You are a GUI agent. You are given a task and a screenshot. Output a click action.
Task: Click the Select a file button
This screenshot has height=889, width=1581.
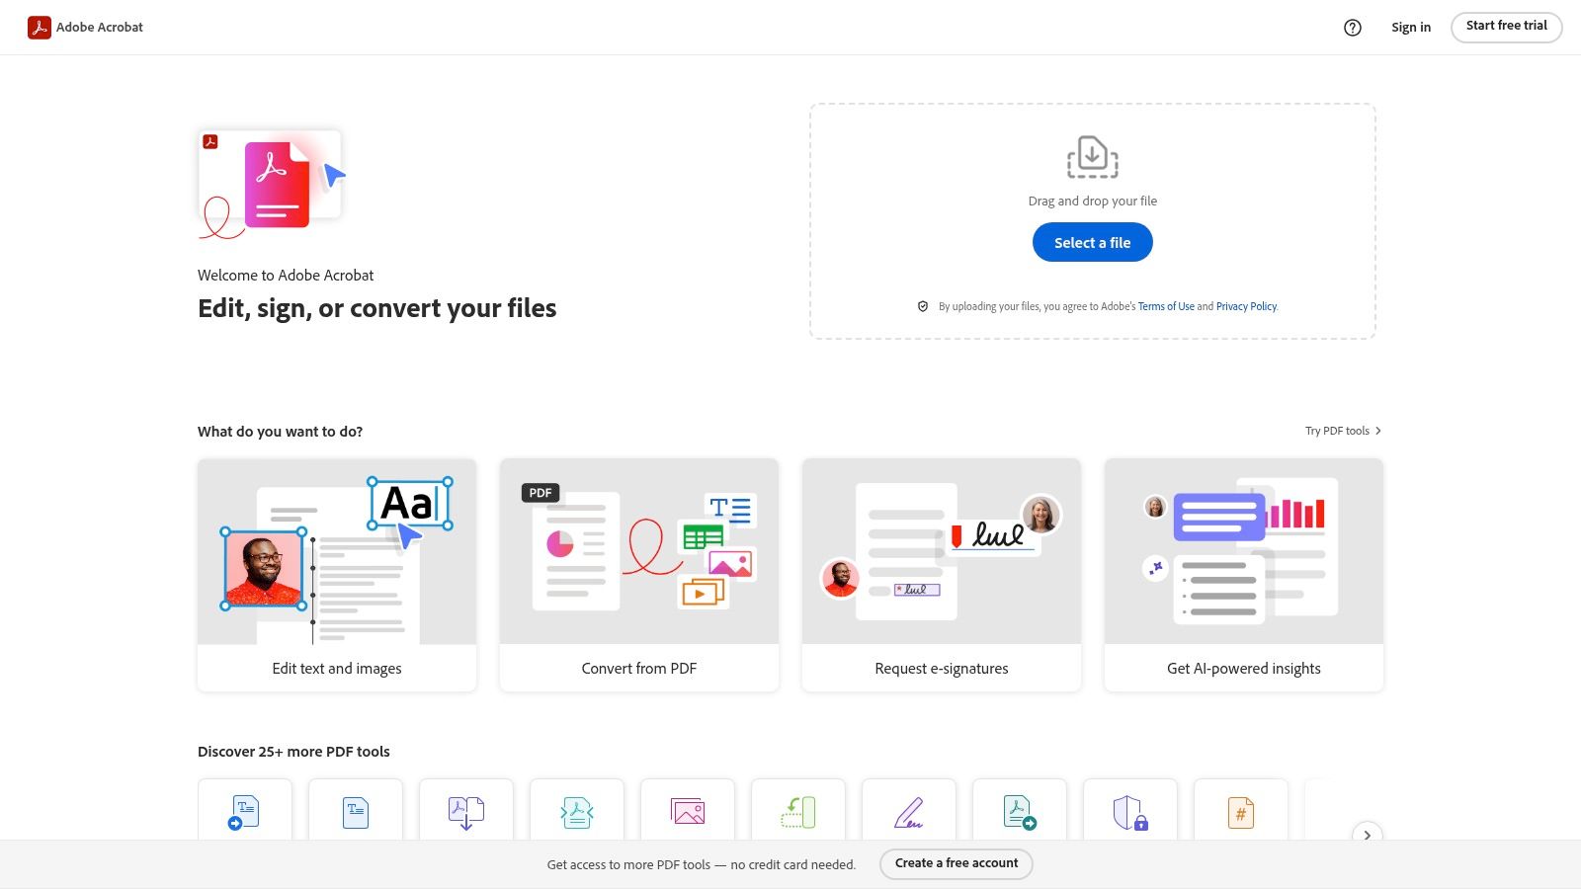click(1093, 242)
